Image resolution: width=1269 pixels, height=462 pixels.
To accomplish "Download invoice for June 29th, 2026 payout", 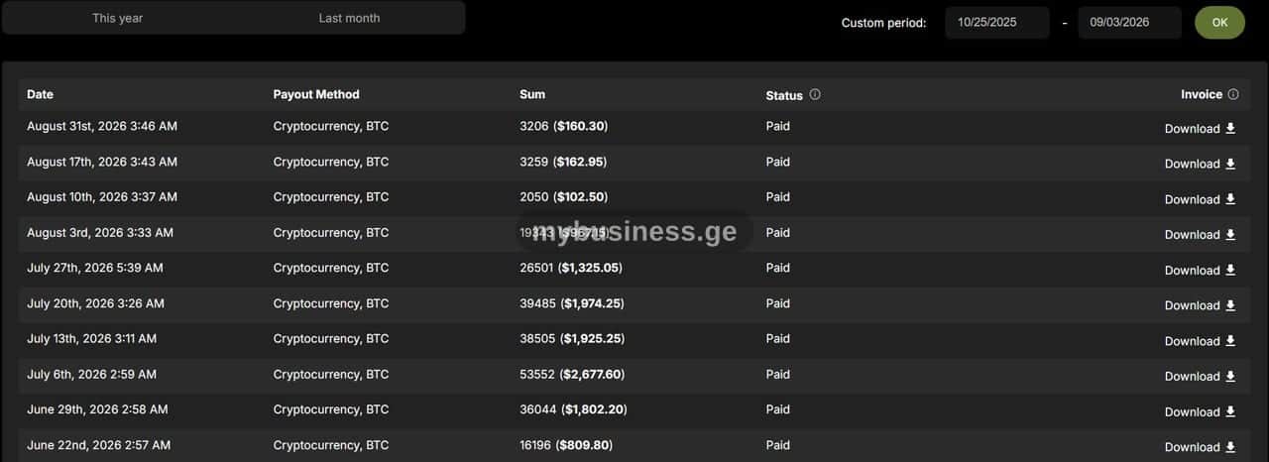I will pos(1200,412).
